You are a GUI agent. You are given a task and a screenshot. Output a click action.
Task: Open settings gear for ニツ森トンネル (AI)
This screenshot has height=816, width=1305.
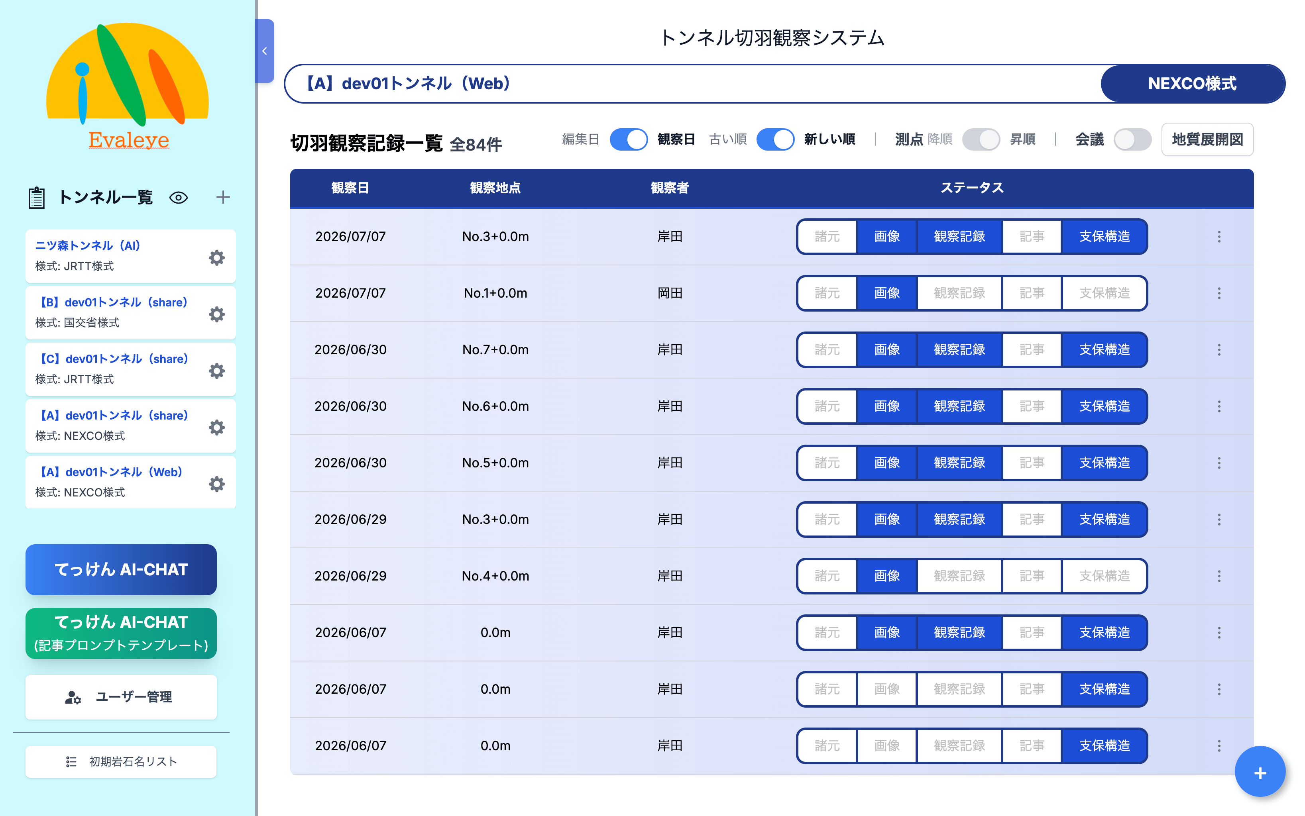click(216, 258)
